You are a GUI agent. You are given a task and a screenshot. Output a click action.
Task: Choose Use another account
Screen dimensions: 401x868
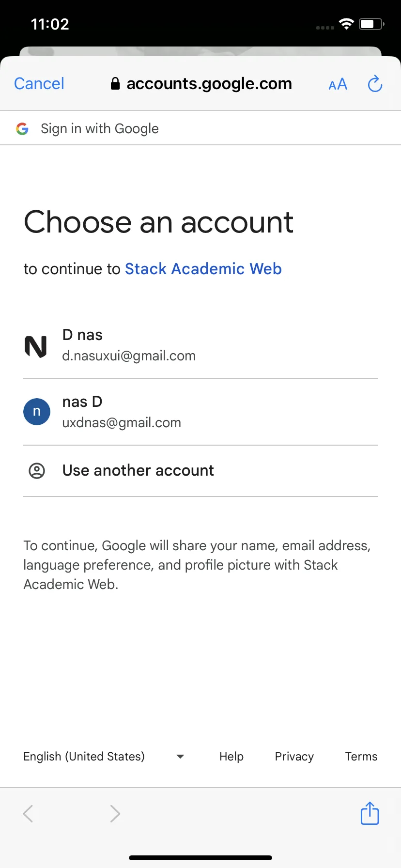coord(200,471)
